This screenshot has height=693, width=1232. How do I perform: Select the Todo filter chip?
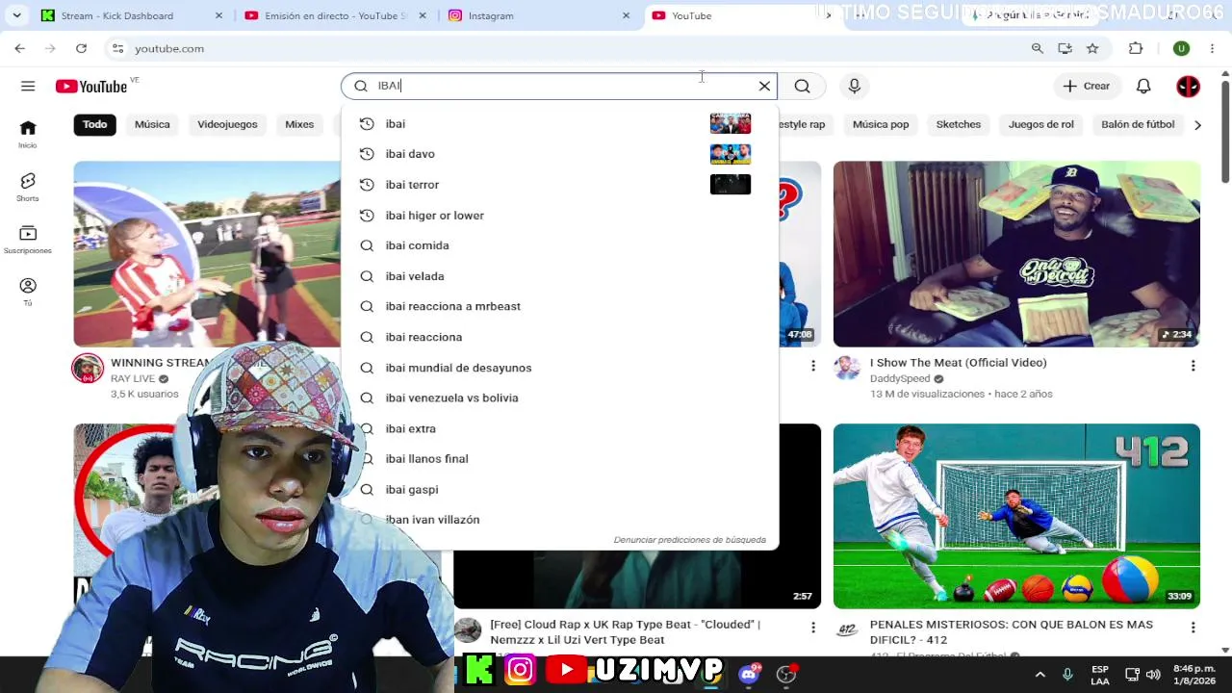pos(94,124)
